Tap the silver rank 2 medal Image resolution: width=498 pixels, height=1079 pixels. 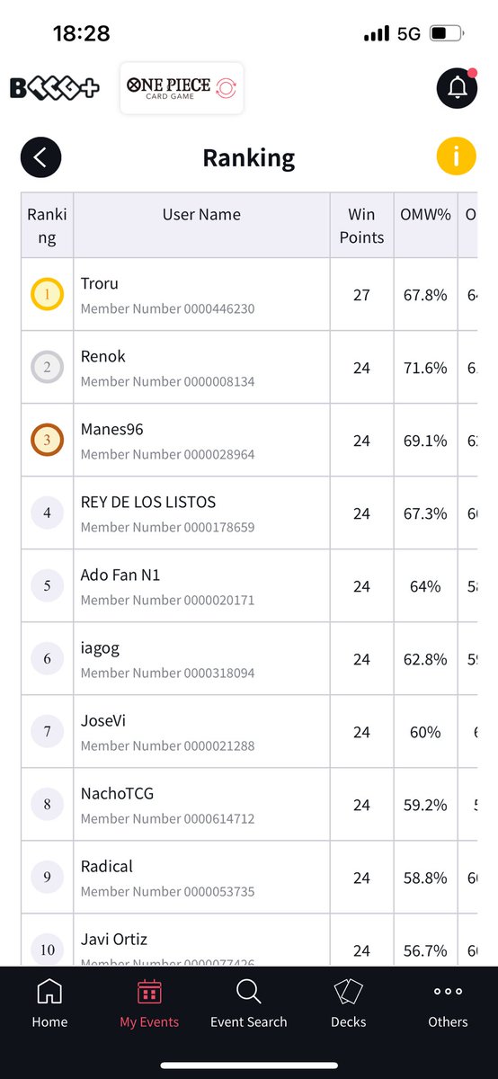[x=47, y=367]
